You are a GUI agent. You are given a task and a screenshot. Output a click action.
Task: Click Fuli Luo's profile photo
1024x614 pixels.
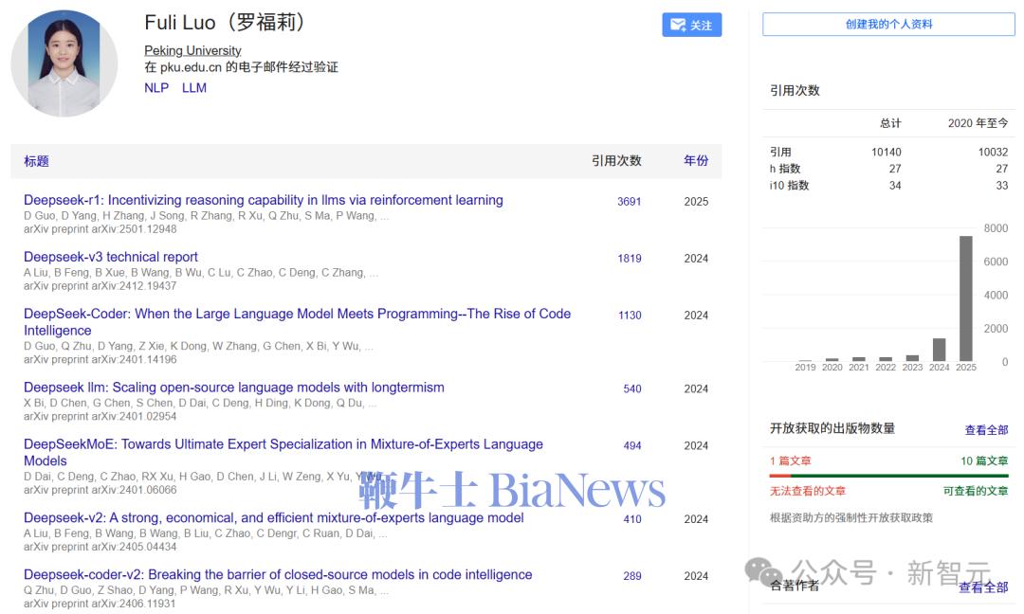point(64,63)
